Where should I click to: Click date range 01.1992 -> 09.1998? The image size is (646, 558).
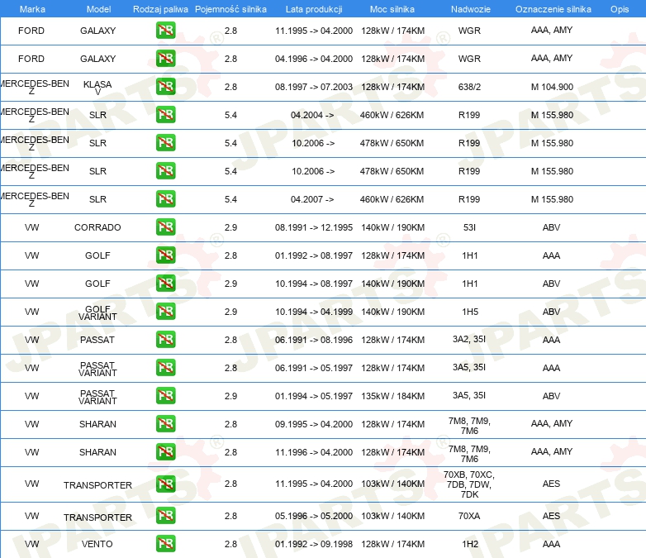pyautogui.click(x=314, y=544)
